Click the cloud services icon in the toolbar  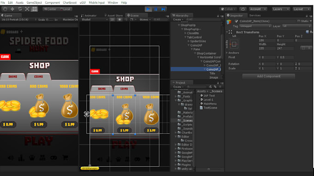(243, 9)
